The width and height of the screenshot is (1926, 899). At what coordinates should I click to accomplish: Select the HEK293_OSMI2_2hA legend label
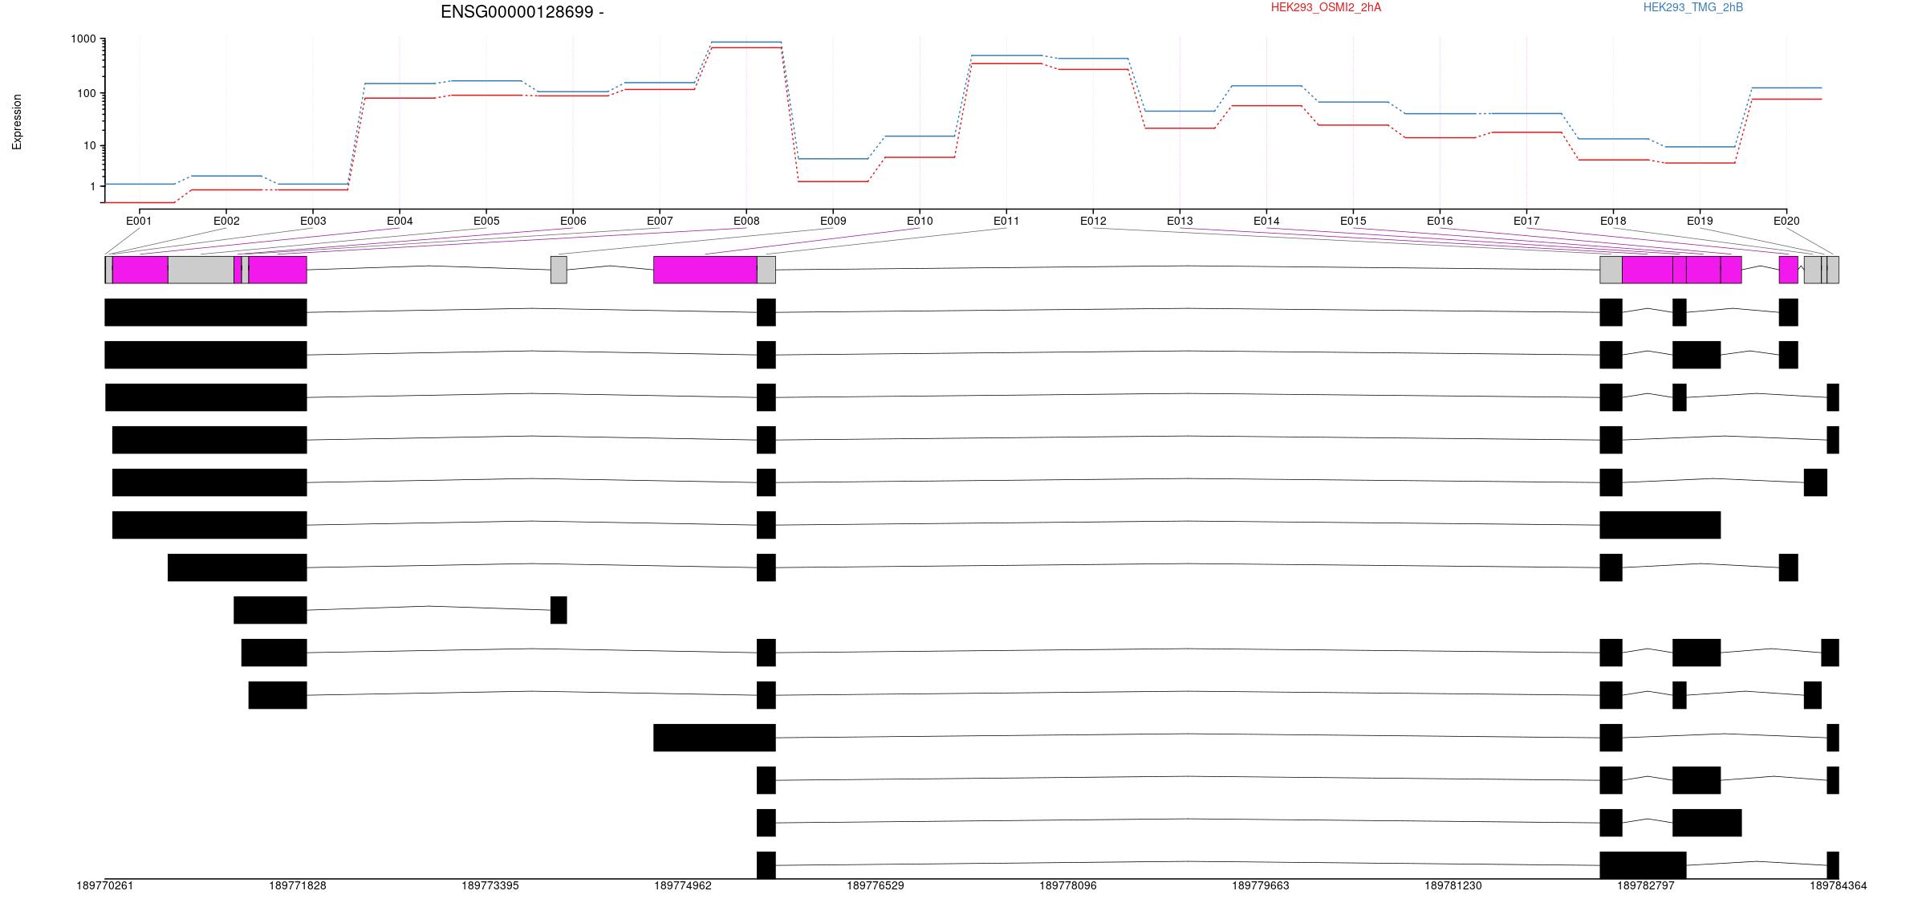point(1326,7)
